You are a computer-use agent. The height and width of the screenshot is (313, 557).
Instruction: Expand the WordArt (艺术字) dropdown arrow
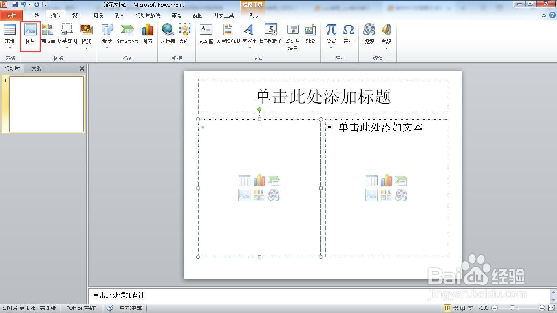[x=250, y=48]
